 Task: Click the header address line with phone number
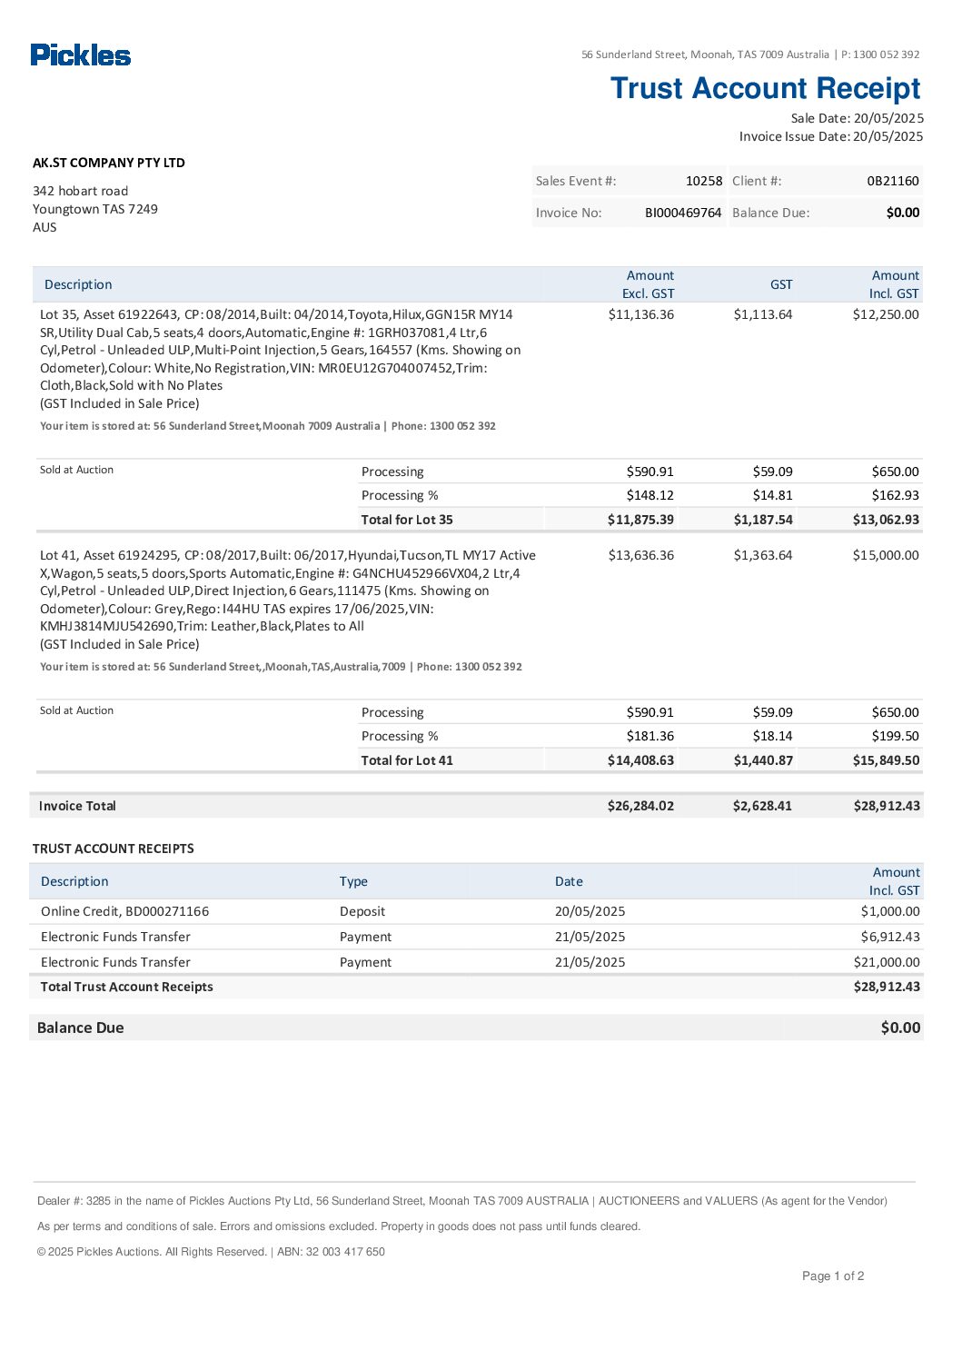[x=750, y=55]
